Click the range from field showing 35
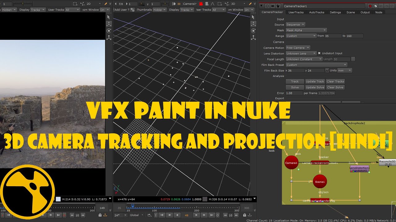 (x=333, y=36)
